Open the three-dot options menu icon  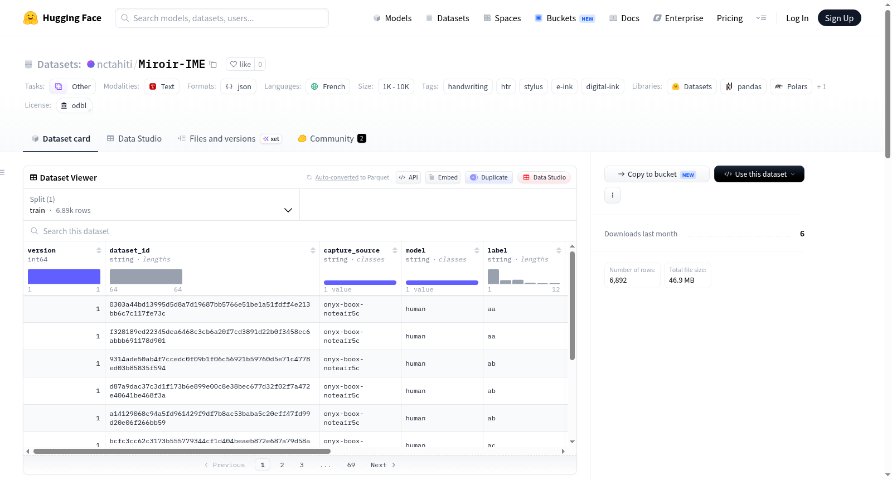(x=613, y=195)
